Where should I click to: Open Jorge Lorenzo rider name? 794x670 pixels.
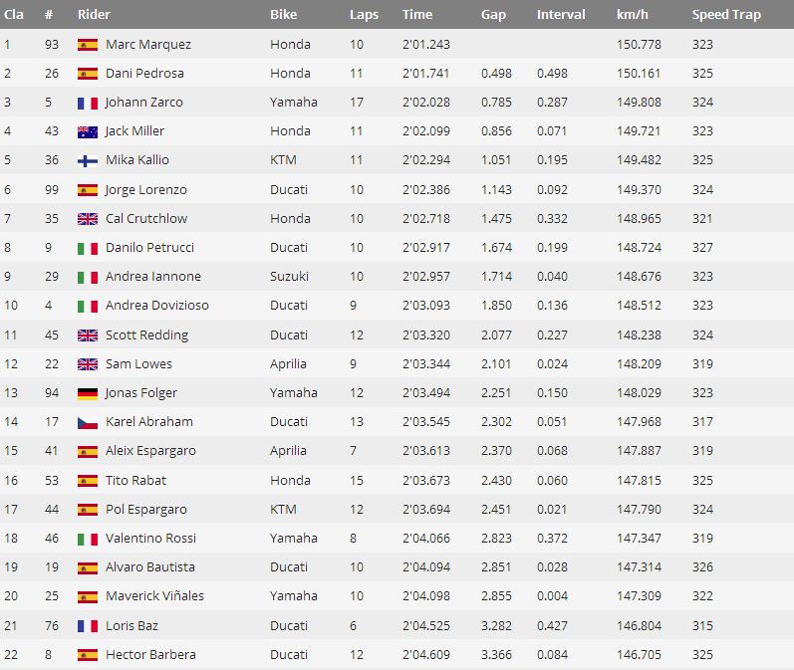point(145,190)
